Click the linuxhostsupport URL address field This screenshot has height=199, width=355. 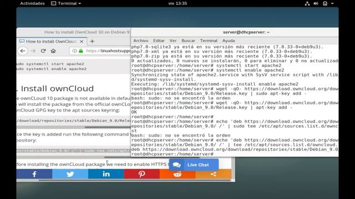coord(108,51)
